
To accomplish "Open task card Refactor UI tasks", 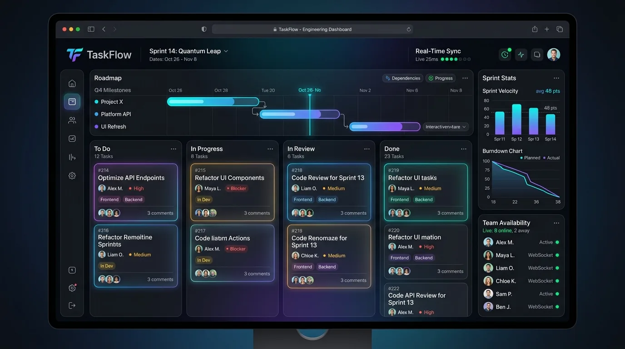I will [426, 192].
